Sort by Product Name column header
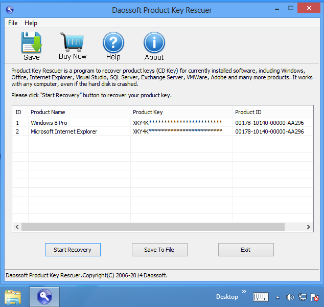Screen dimensions: 324x307 79,112
